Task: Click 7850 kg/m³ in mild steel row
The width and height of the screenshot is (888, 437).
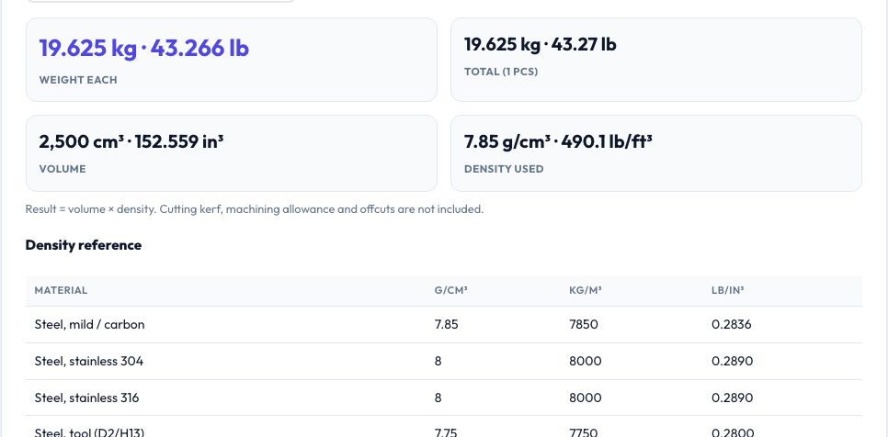Action: tap(584, 324)
